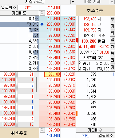Viewport: 115px width, 138px height.
Task: Click the 199,600 ask price
Action: click(x=53, y=46)
